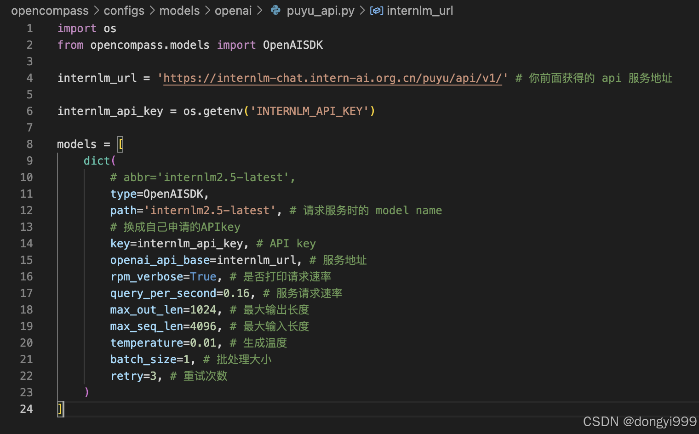Click opencompass in the breadcrumb bar
Screen dimensions: 699x434
click(50, 11)
